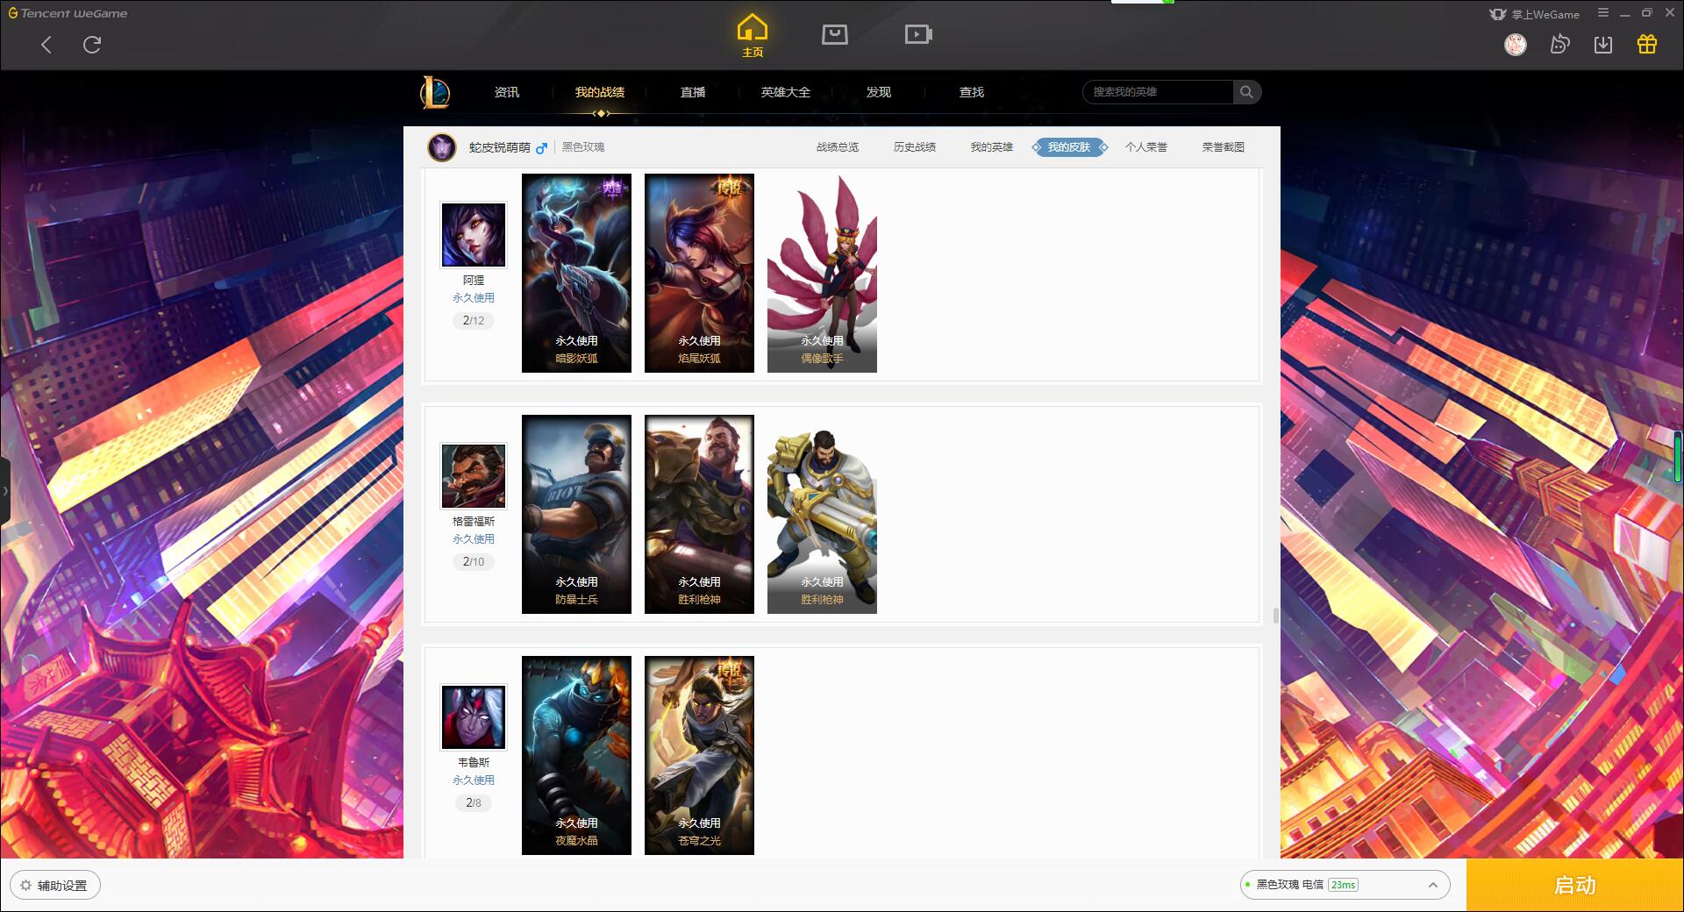Open the 历史战绩 tab
The image size is (1684, 912).
coord(914,147)
